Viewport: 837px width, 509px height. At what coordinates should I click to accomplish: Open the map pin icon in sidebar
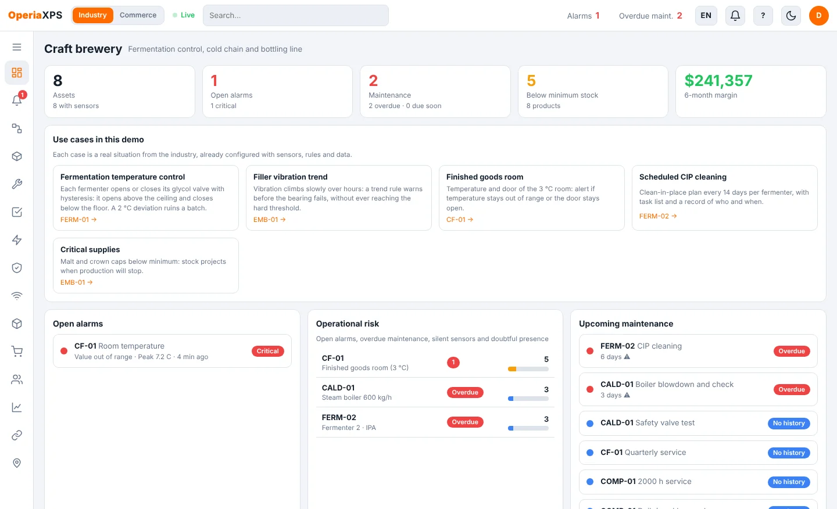(17, 463)
